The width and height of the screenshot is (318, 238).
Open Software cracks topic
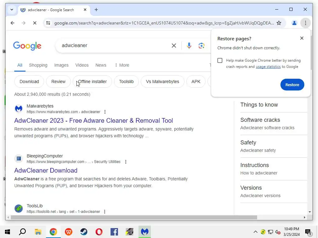[274, 124]
